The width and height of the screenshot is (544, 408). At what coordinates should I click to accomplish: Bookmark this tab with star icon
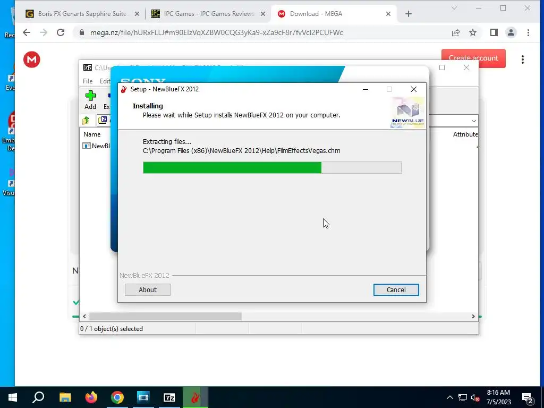[472, 32]
